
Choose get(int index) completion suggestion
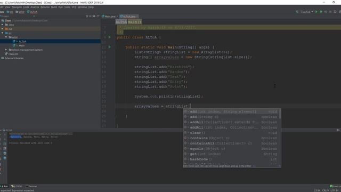point(231,154)
